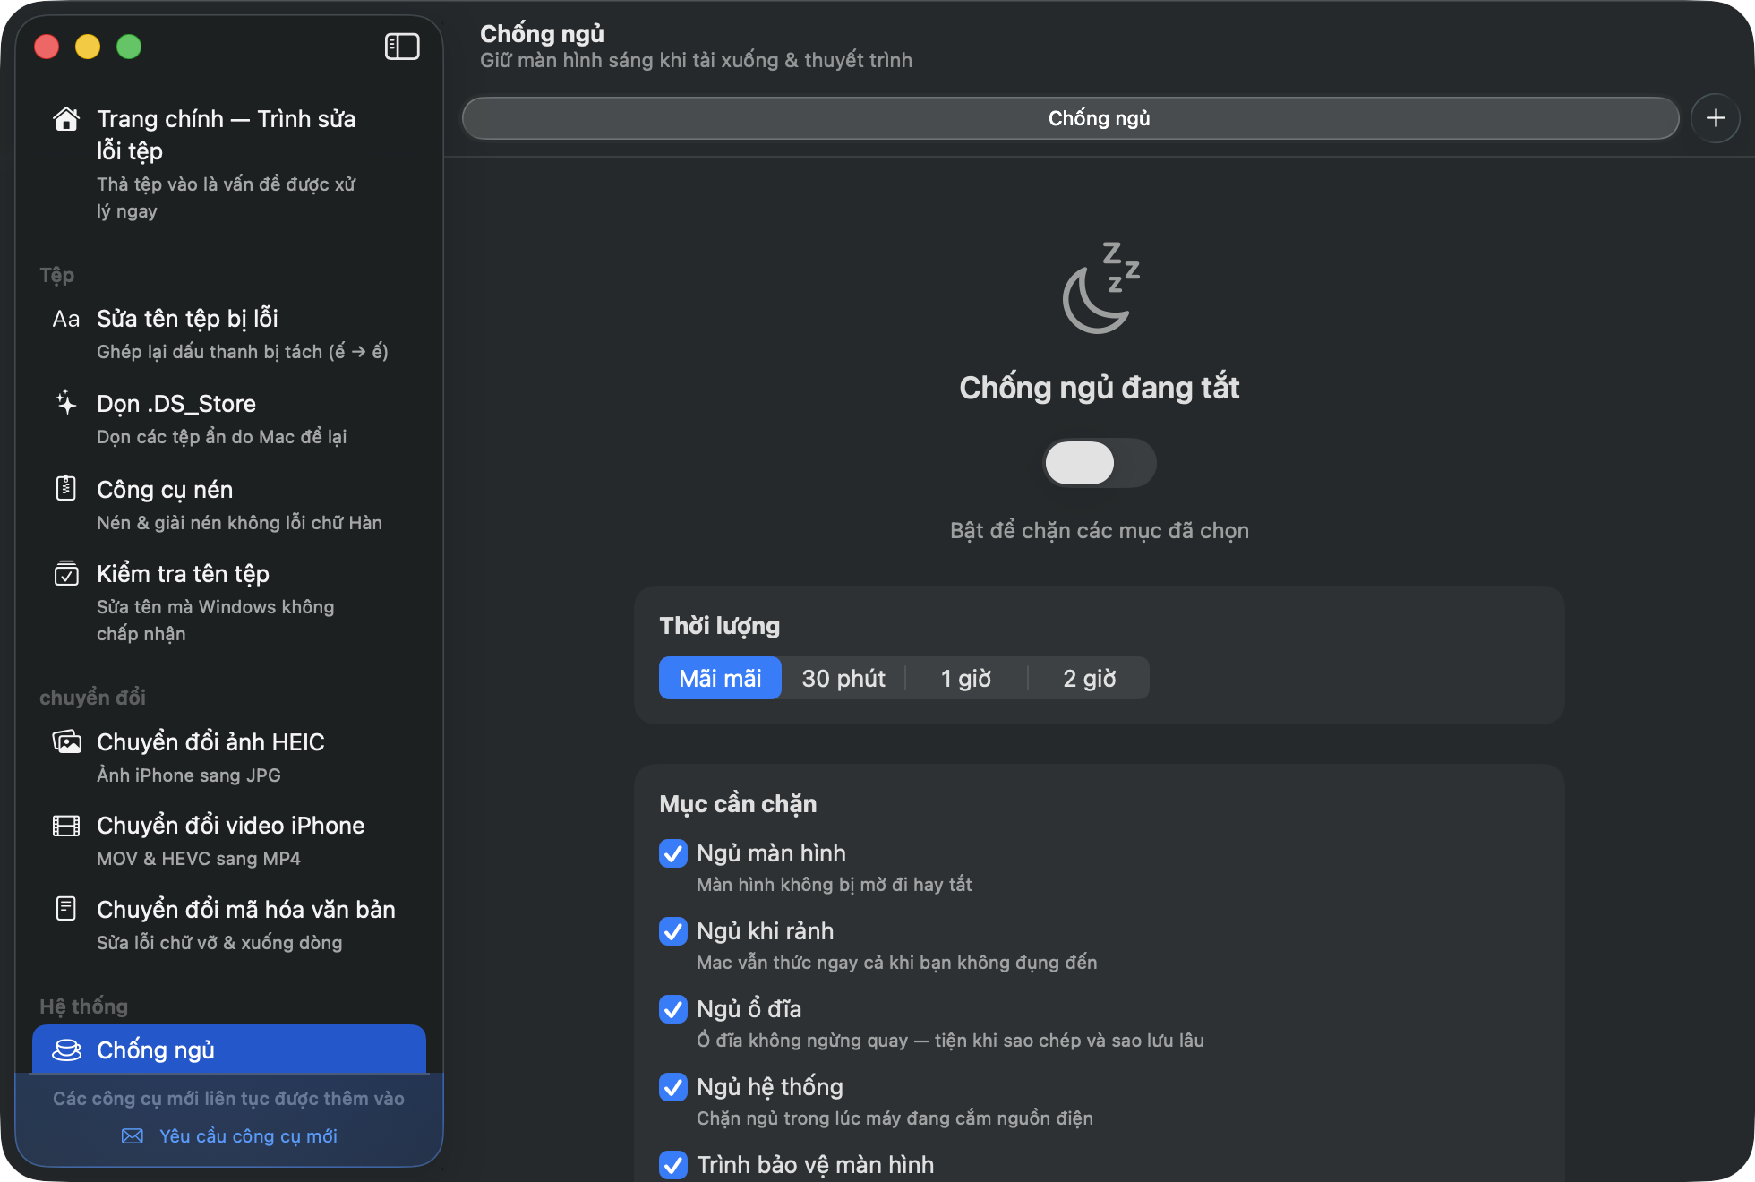Click the Hệ thống sidebar group label
The image size is (1755, 1182).
pos(84,1006)
